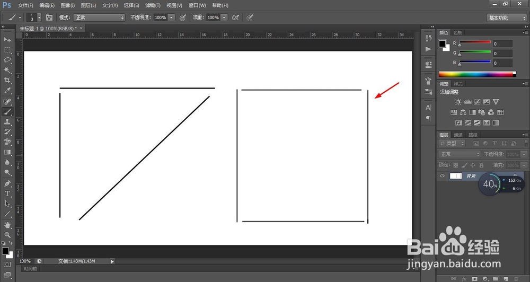Open the Character panel icon
Image resolution: width=530 pixels, height=282 pixels.
tap(428, 108)
